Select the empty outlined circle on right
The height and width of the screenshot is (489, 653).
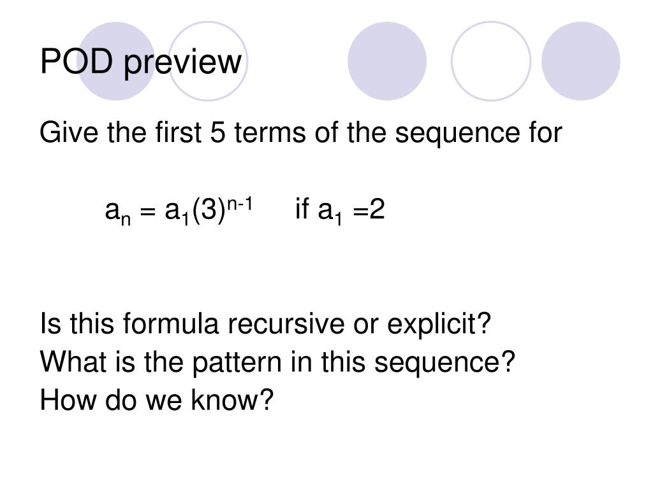tap(491, 61)
